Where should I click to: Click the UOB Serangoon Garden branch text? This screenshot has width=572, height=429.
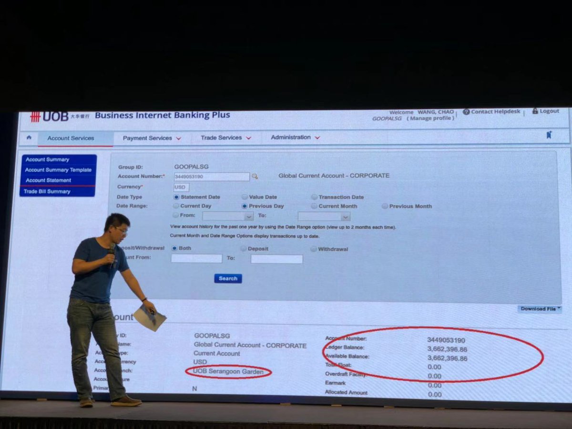(228, 372)
